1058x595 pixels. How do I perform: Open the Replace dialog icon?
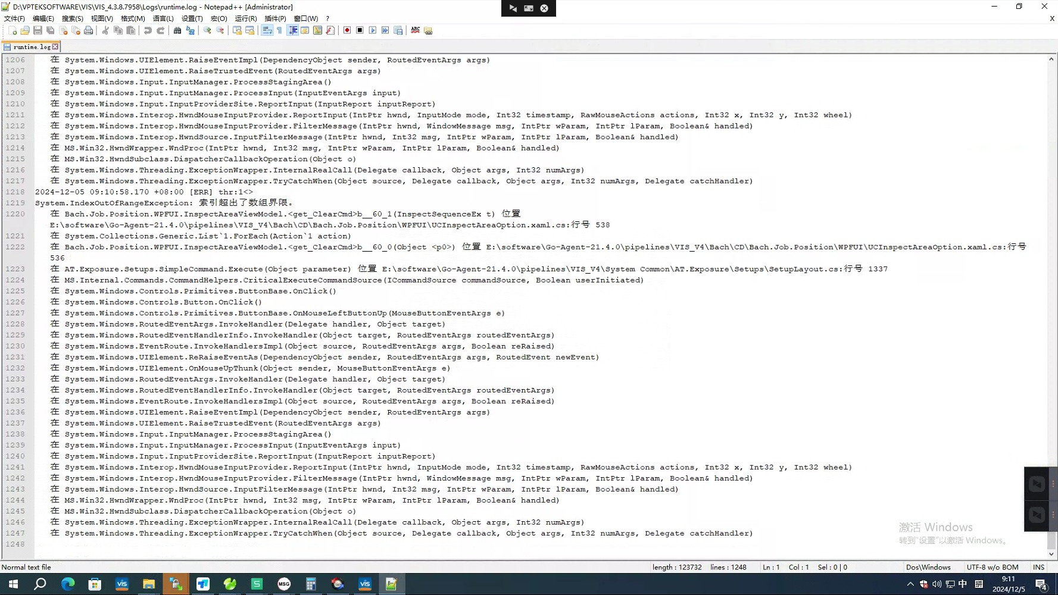pos(190,30)
